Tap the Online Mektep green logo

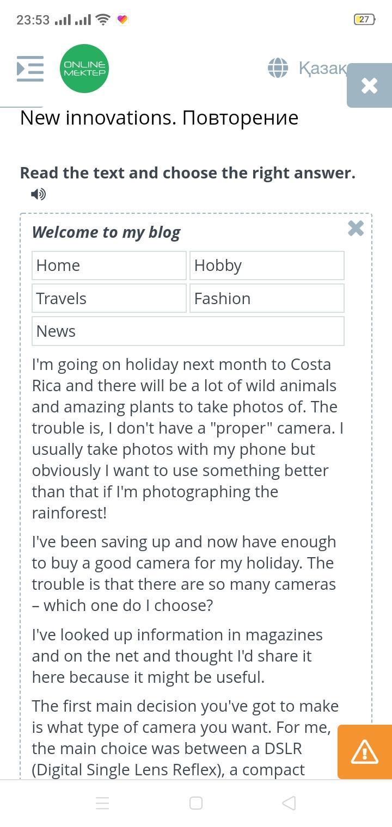tap(84, 69)
